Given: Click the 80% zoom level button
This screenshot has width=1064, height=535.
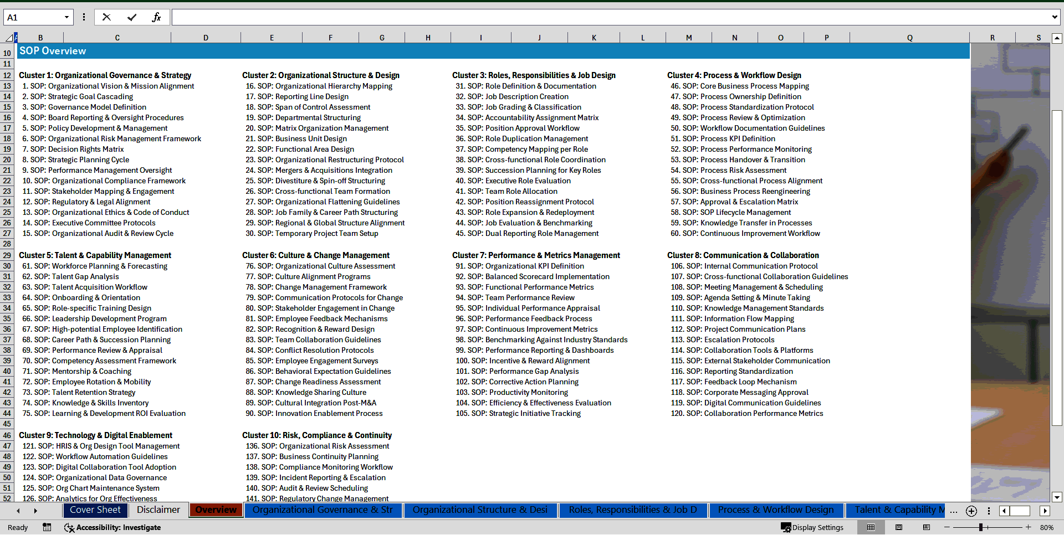Looking at the screenshot, I should 1047,527.
